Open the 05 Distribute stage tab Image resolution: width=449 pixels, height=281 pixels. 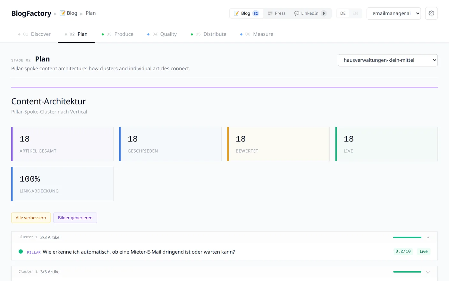point(208,34)
